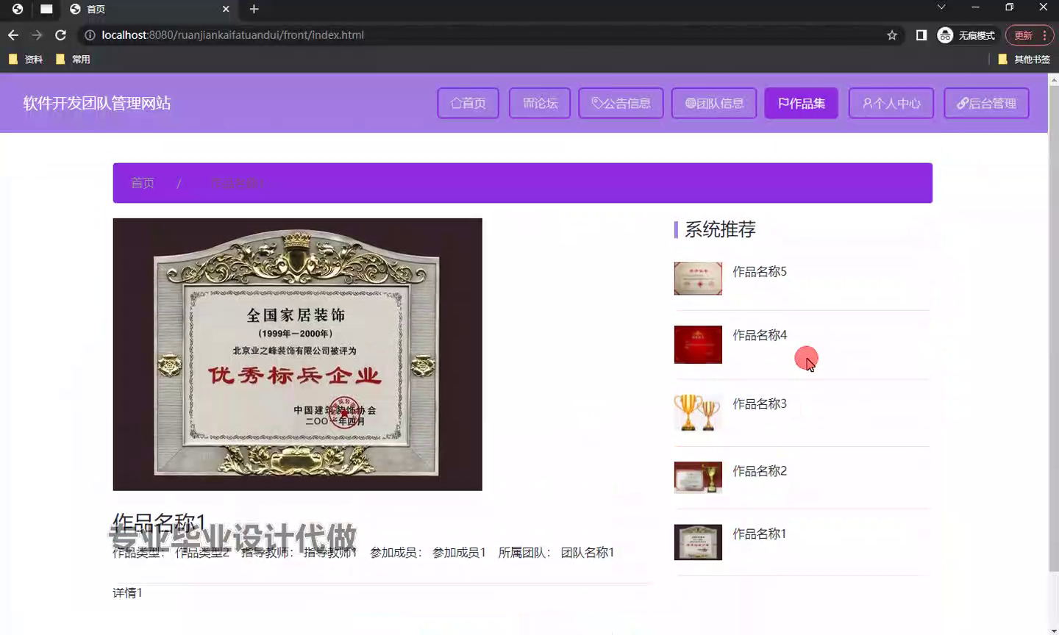This screenshot has height=635, width=1059.
Task: Open 公告信息 nav item
Action: click(621, 103)
